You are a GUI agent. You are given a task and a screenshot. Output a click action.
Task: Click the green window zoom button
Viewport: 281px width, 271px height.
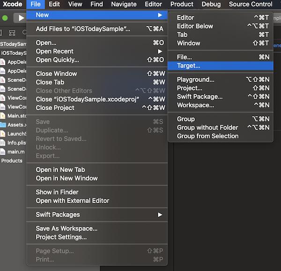coord(5,18)
